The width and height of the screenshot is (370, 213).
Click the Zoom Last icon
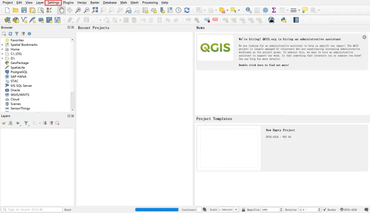(x=128, y=10)
